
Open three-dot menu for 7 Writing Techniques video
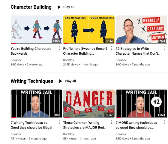(59, 122)
